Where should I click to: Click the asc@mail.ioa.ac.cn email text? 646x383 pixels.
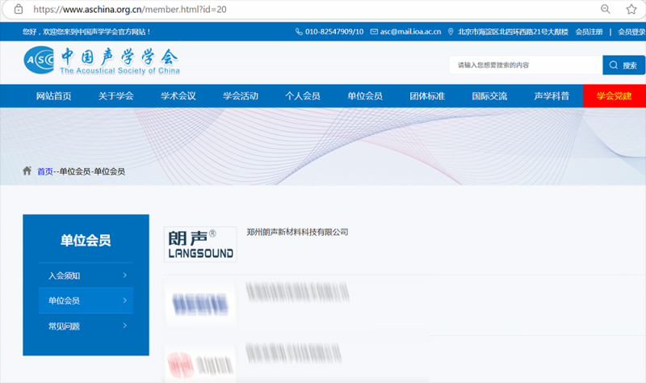tap(410, 32)
